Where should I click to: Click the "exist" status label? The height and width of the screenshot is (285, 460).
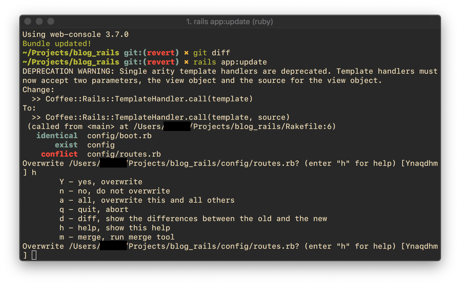[x=66, y=145]
